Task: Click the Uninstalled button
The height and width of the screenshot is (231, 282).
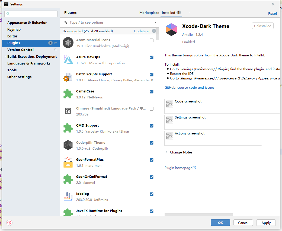Action: [x=262, y=26]
